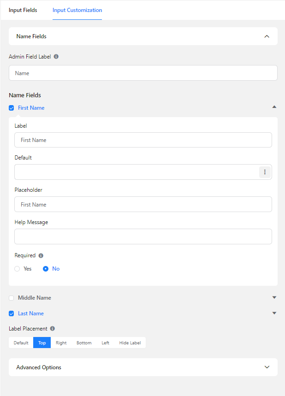Image resolution: width=285 pixels, height=396 pixels.
Task: Collapse the Name Fields section header
Action: pos(267,36)
